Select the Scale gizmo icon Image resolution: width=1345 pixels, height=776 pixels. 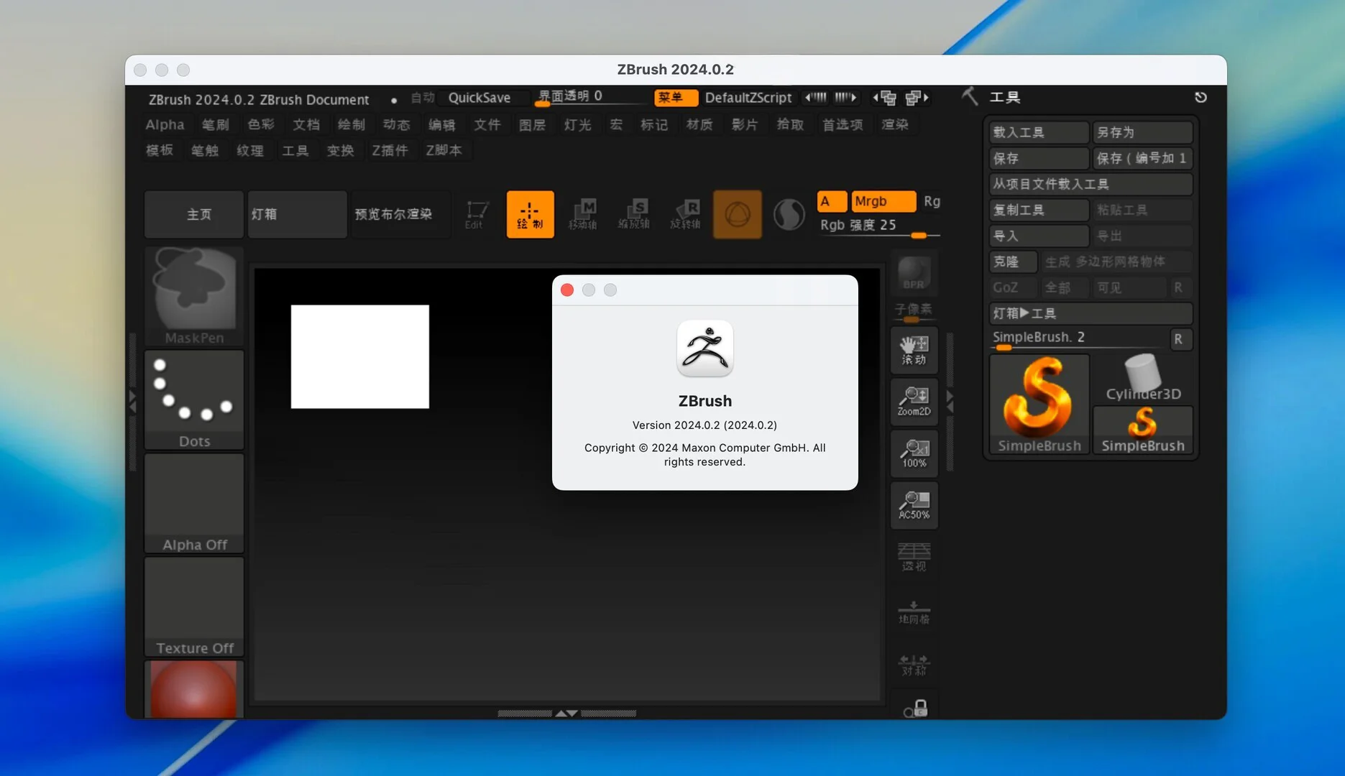click(x=634, y=214)
